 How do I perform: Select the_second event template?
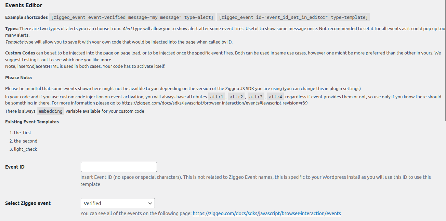[x=26, y=141]
